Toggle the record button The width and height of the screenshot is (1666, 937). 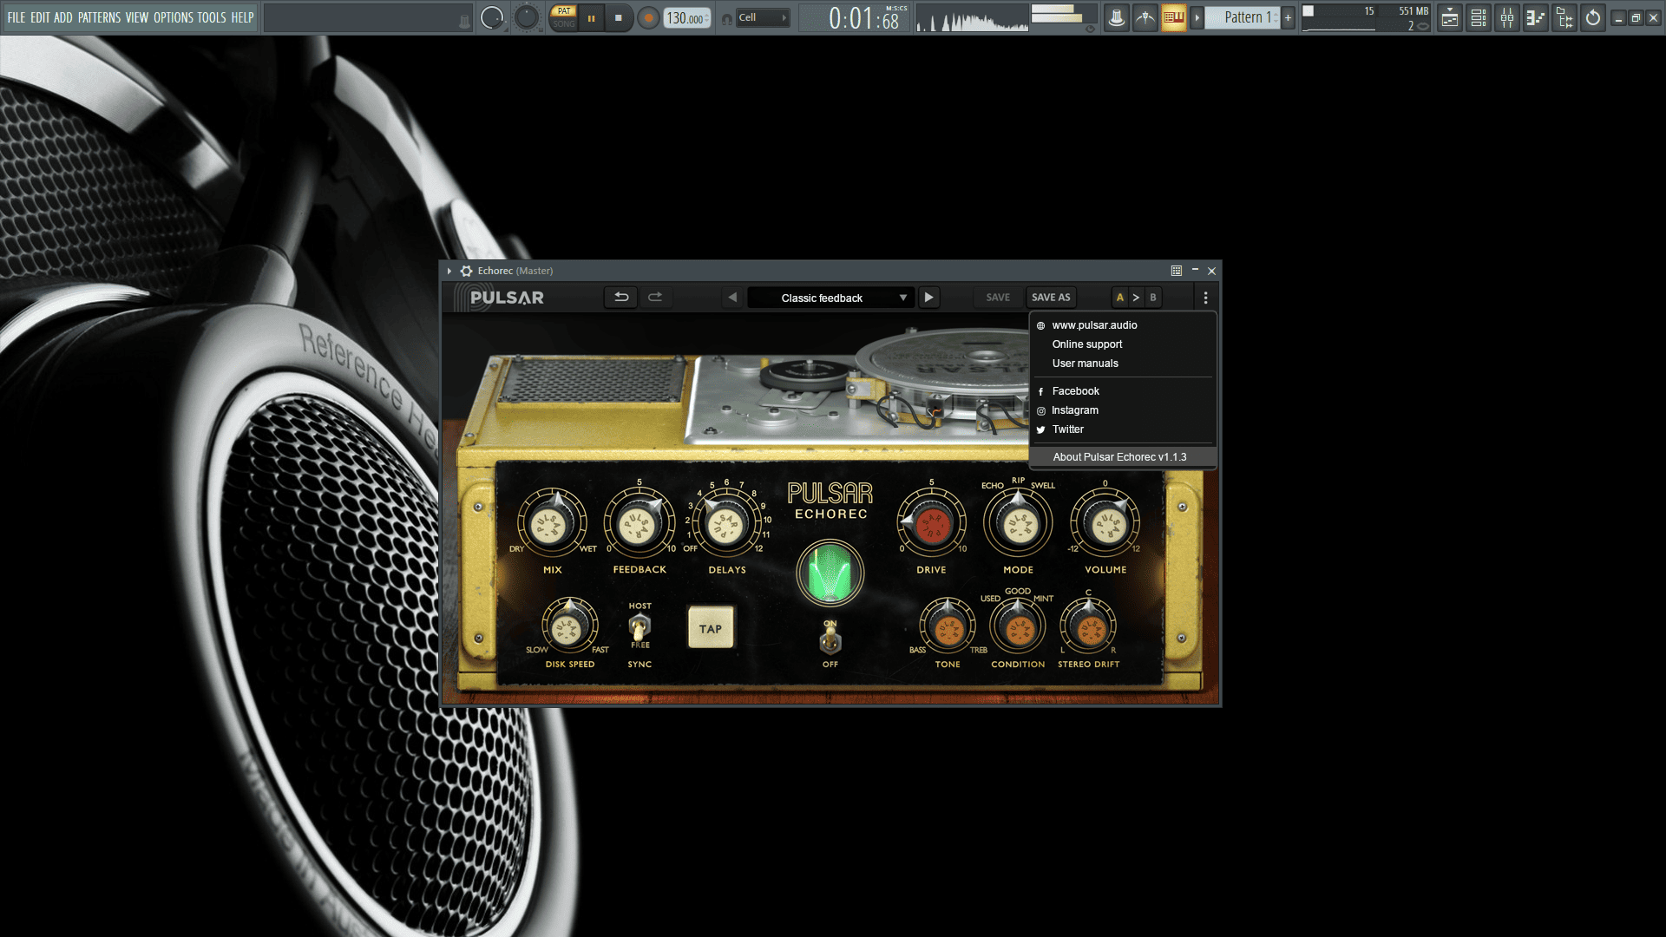(x=648, y=18)
